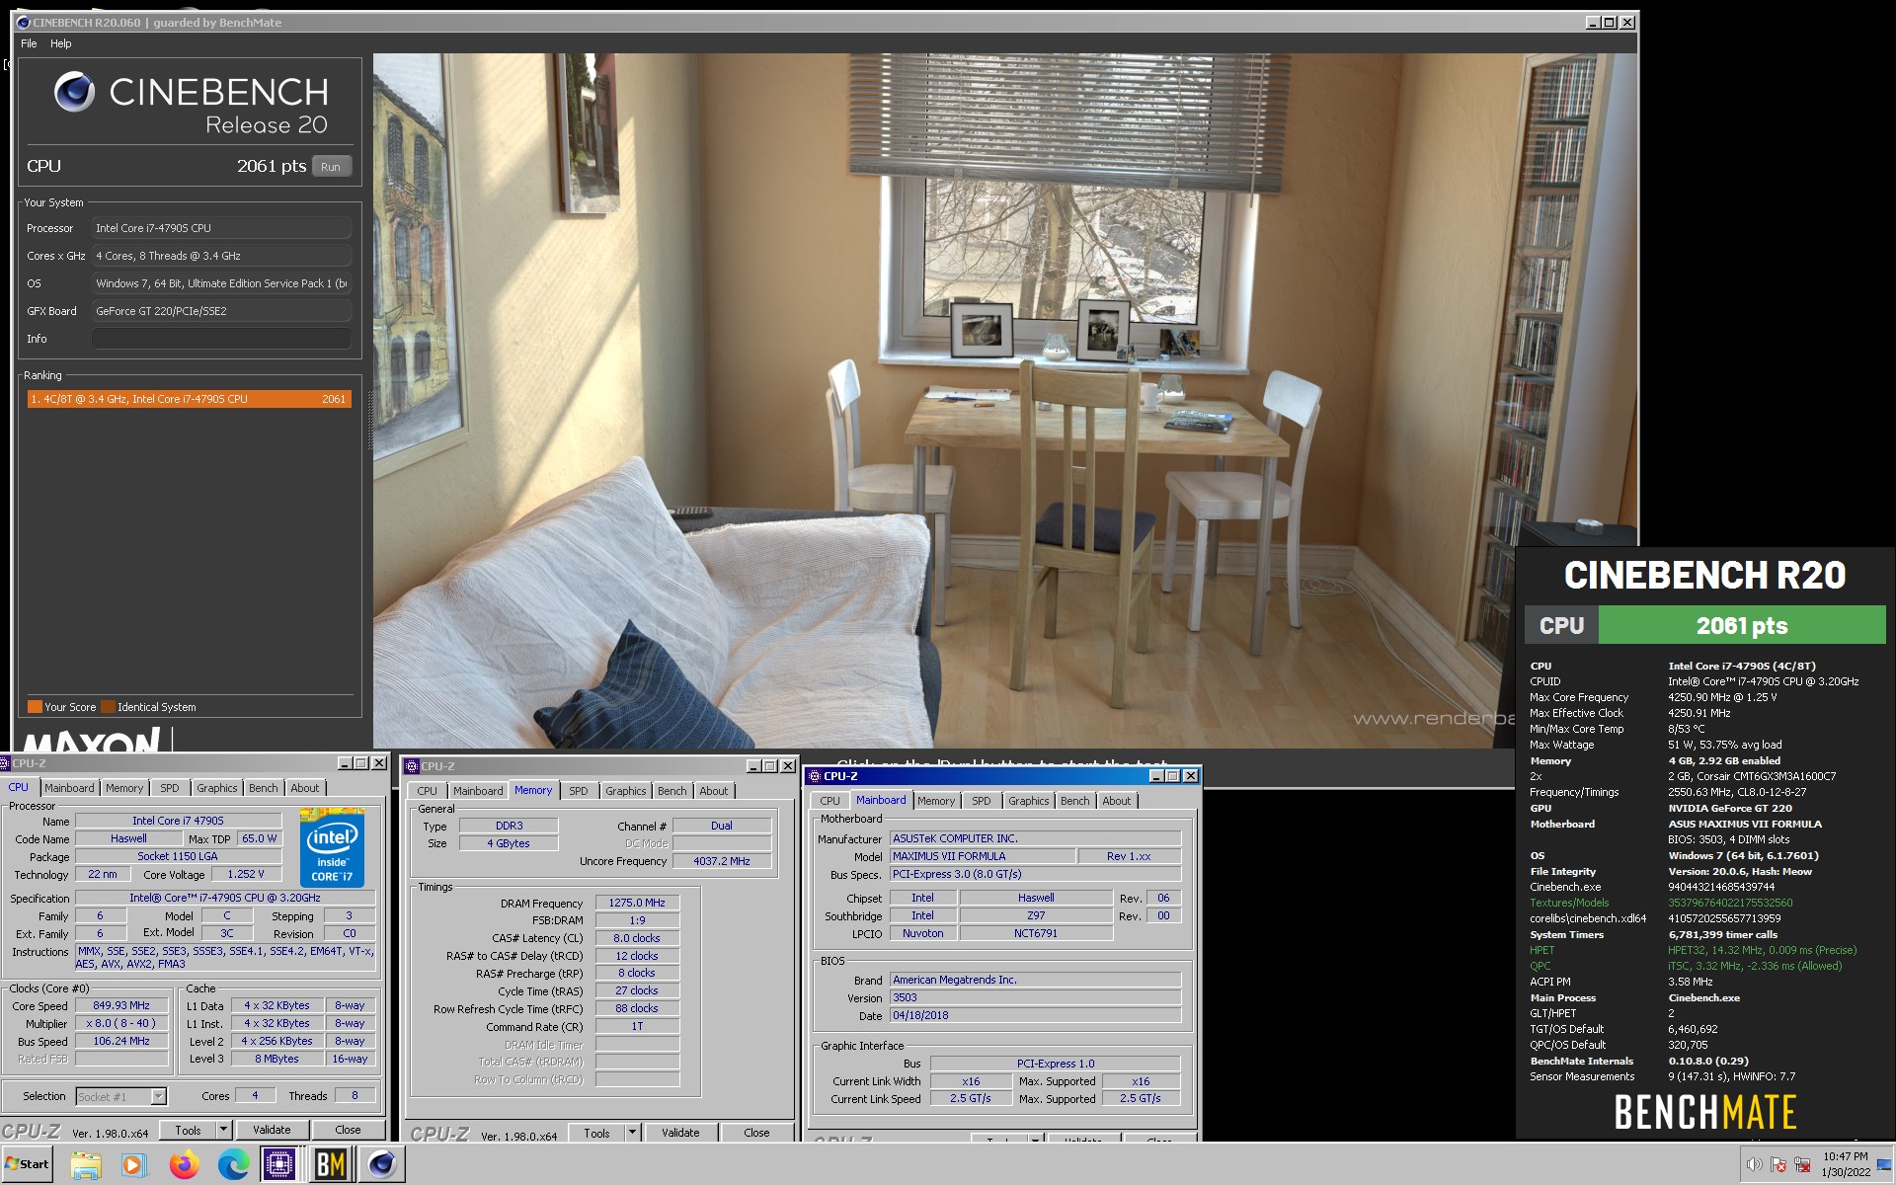Launch Windows Media Player taskbar icon
This screenshot has height=1185, width=1896.
[132, 1165]
